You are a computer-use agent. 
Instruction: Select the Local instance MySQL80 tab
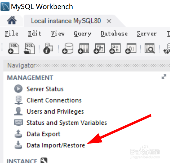[x=66, y=21]
